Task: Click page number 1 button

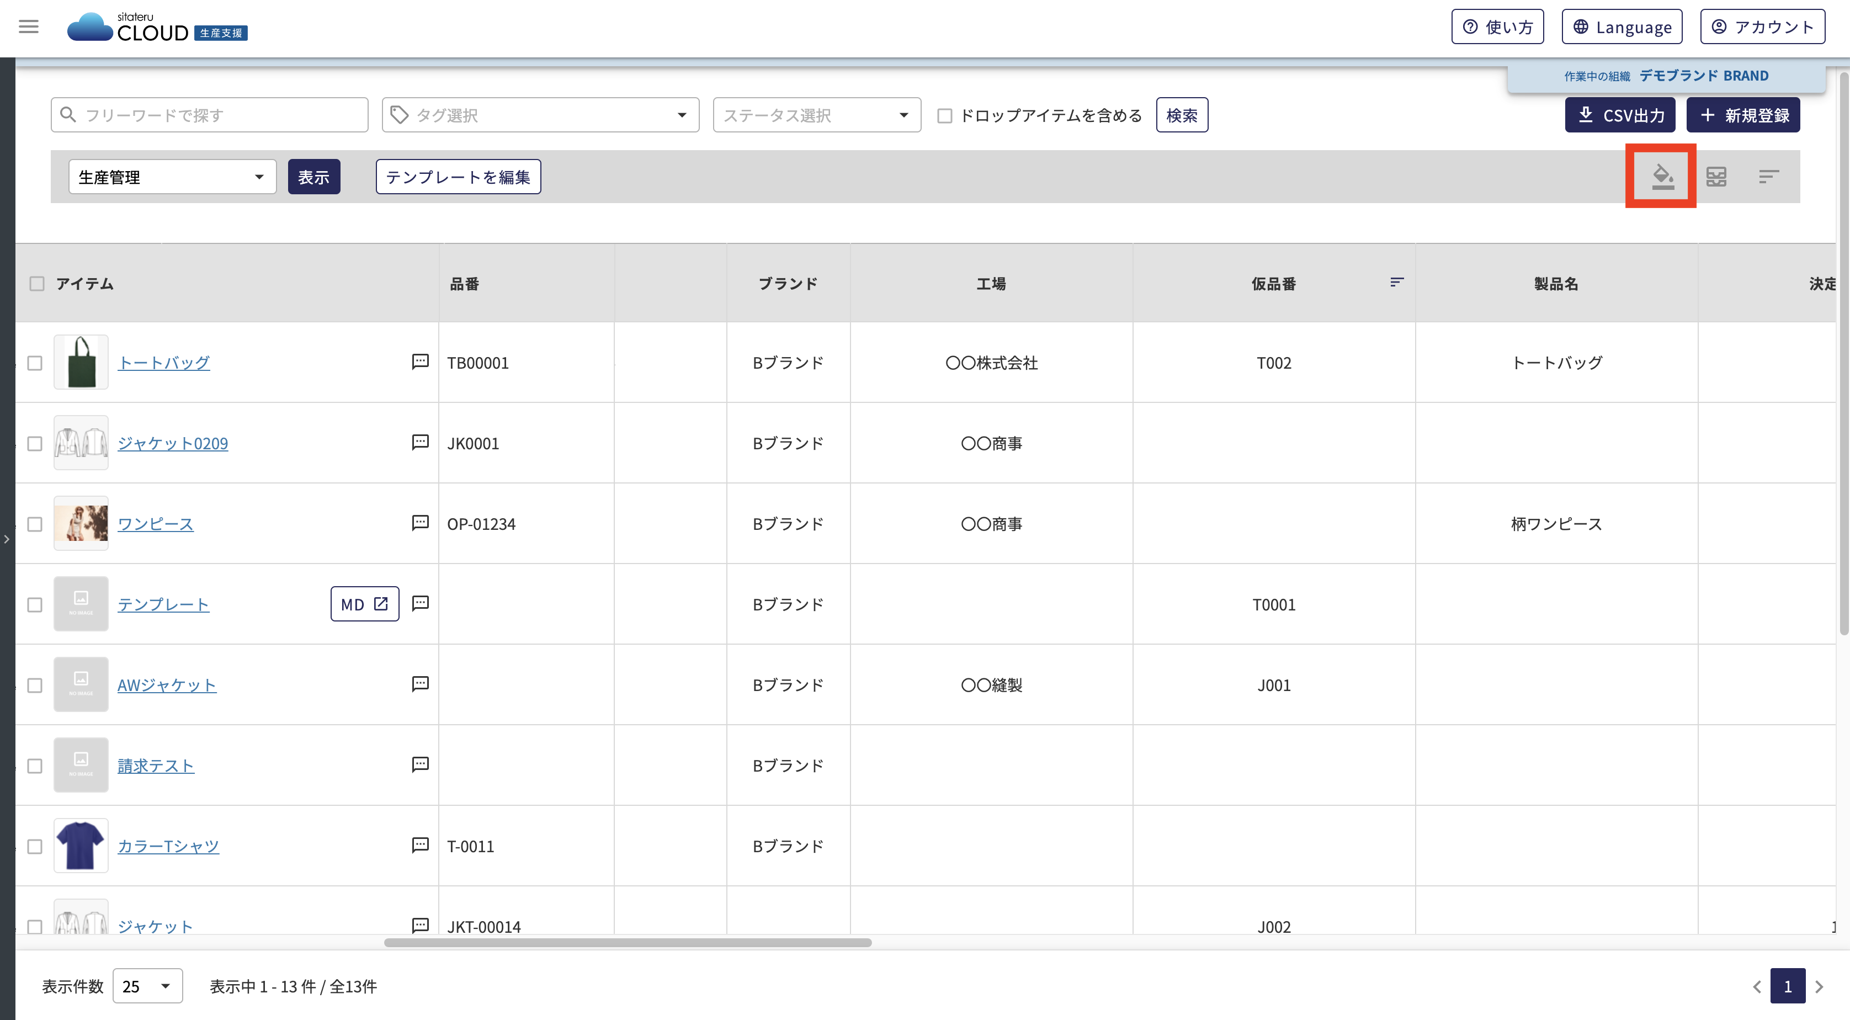Action: [x=1788, y=986]
